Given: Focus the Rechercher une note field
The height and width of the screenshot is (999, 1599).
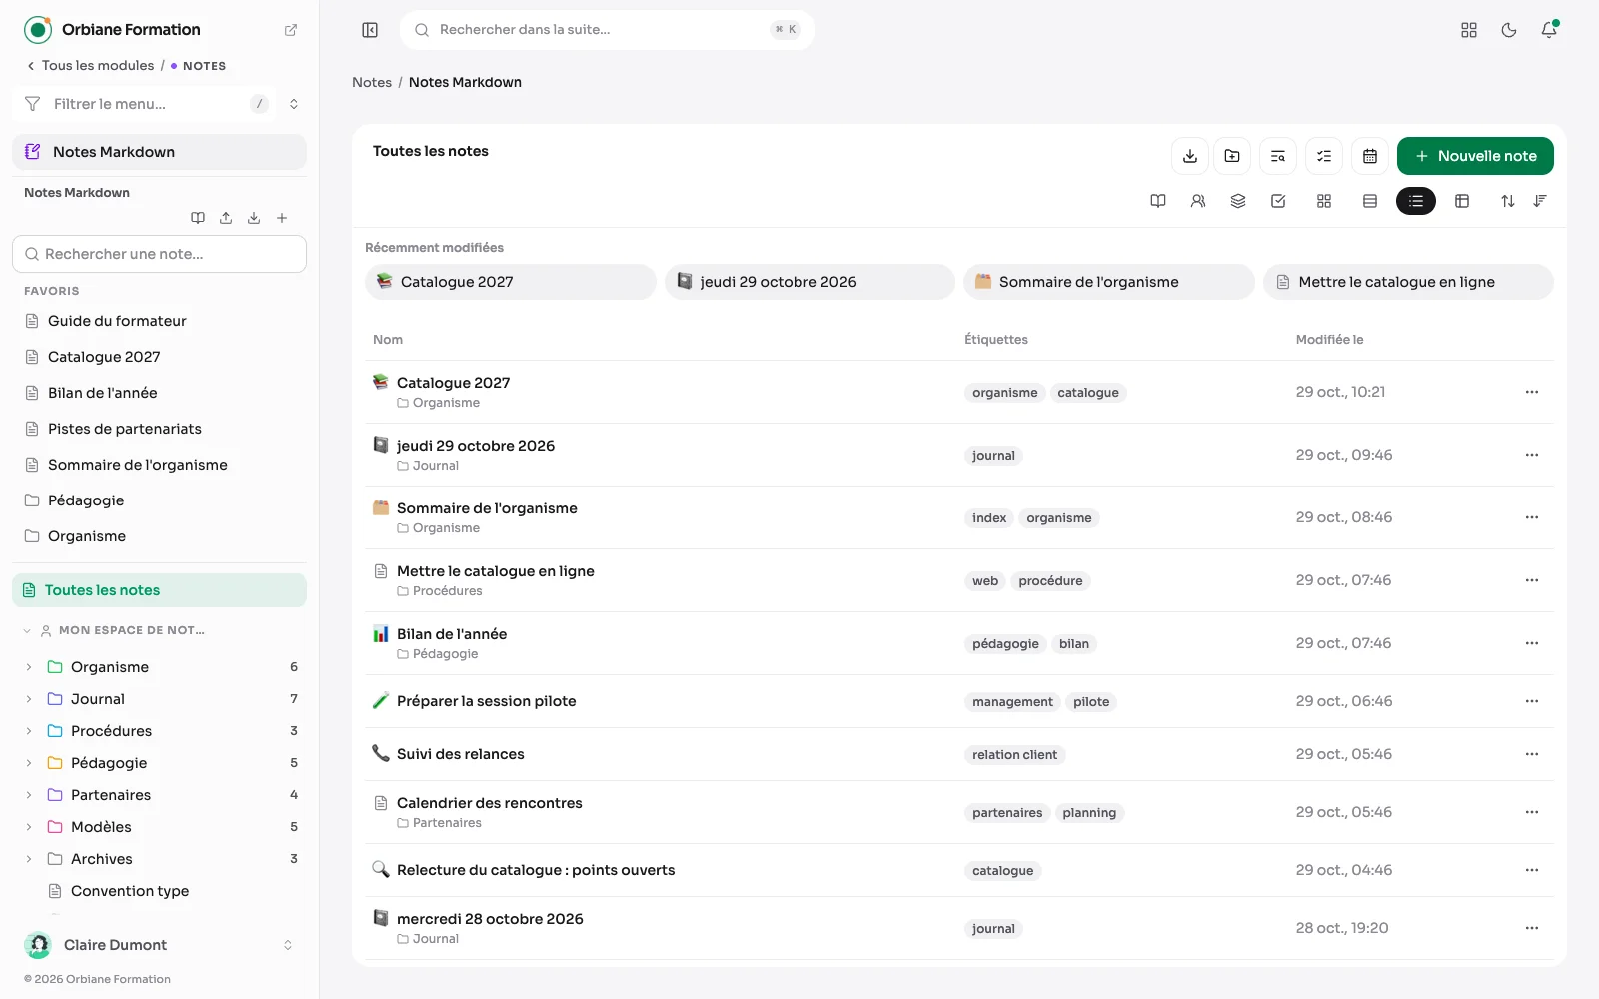Looking at the screenshot, I should [160, 254].
